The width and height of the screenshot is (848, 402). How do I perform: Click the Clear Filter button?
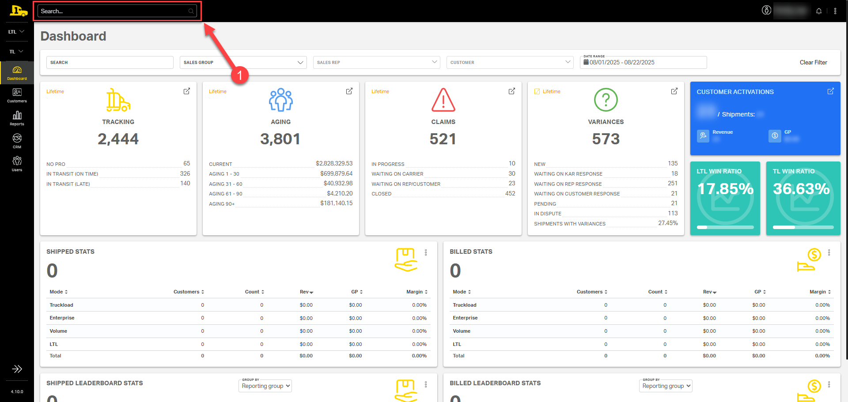[x=813, y=62]
